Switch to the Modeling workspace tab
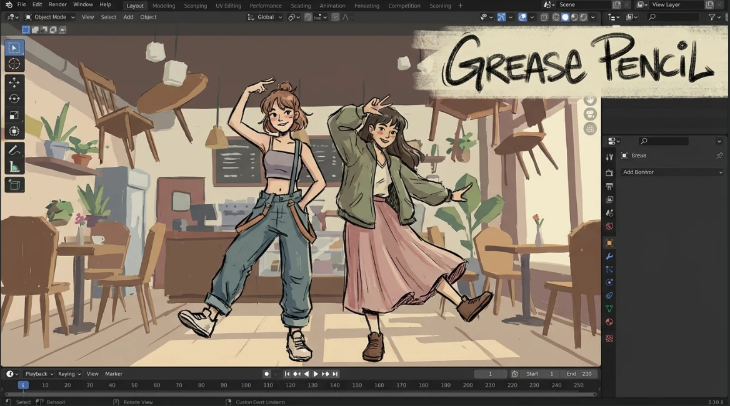The width and height of the screenshot is (730, 406). 164,6
